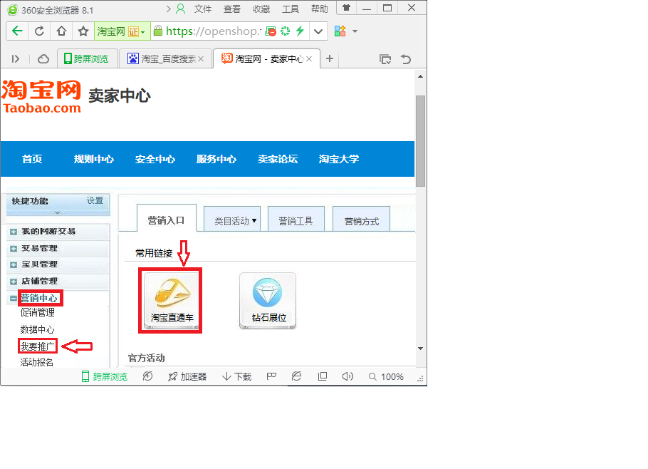Open the 查看 menu
Image resolution: width=648 pixels, height=469 pixels.
tap(232, 9)
